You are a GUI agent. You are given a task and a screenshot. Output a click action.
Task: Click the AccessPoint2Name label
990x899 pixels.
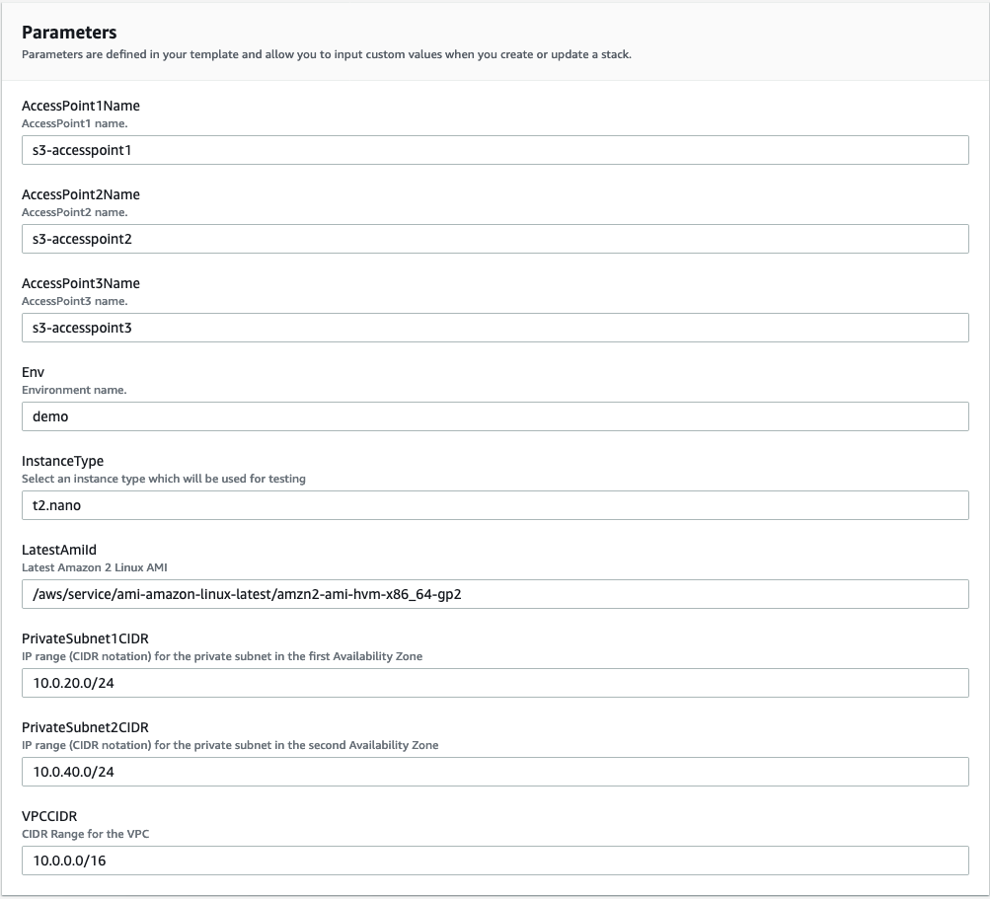click(81, 194)
